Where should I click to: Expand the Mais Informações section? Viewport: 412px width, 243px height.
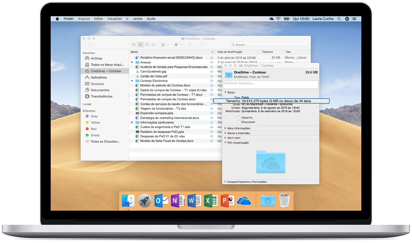tap(226, 128)
